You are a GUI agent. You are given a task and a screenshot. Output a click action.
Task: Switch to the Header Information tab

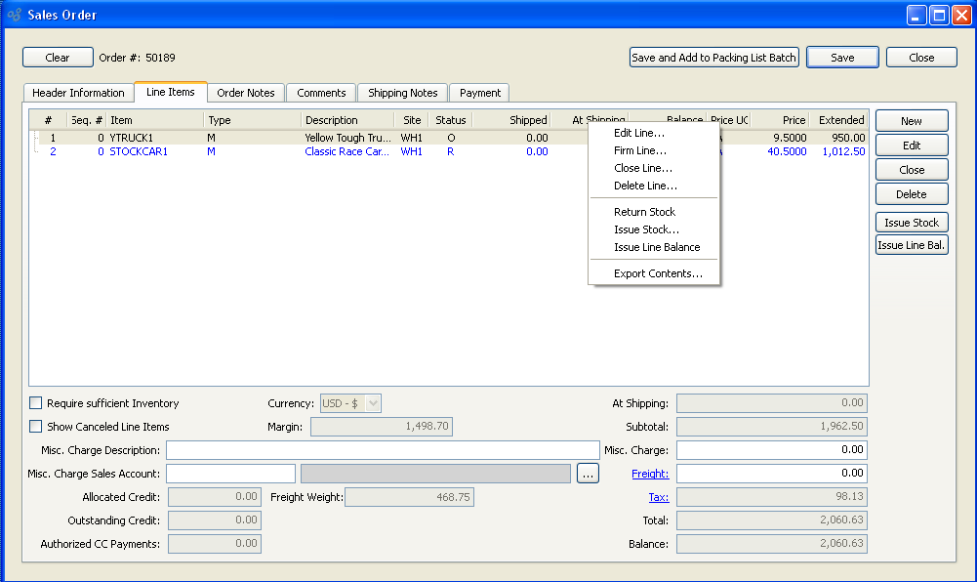tap(78, 93)
